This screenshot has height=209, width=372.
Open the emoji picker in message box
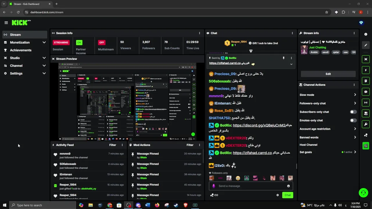point(289,186)
